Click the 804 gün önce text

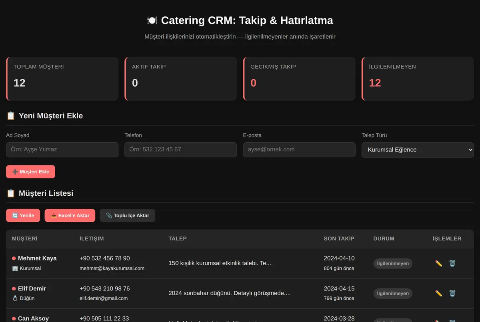click(339, 268)
